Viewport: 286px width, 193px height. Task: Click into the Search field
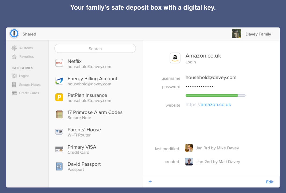pos(95,49)
